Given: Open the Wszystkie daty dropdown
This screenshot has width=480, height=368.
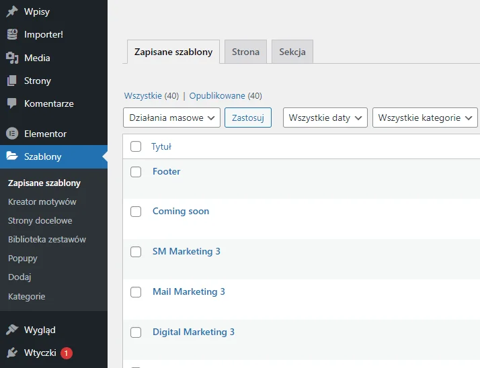Looking at the screenshot, I should point(325,118).
